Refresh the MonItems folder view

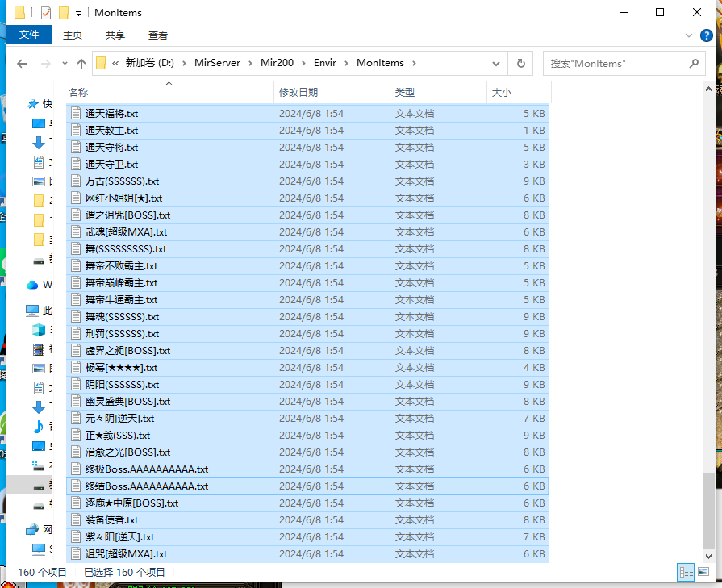click(521, 64)
